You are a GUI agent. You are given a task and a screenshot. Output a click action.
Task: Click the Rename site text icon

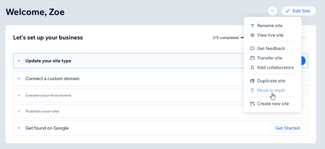click(x=252, y=26)
